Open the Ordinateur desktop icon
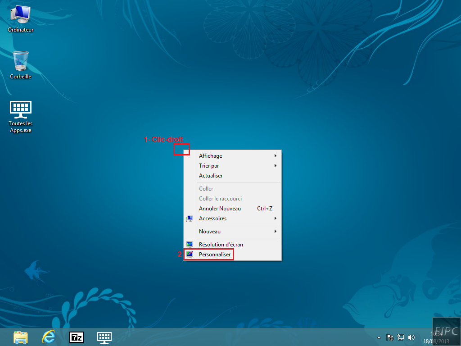Viewport: 461px width, 346px height. 20,17
